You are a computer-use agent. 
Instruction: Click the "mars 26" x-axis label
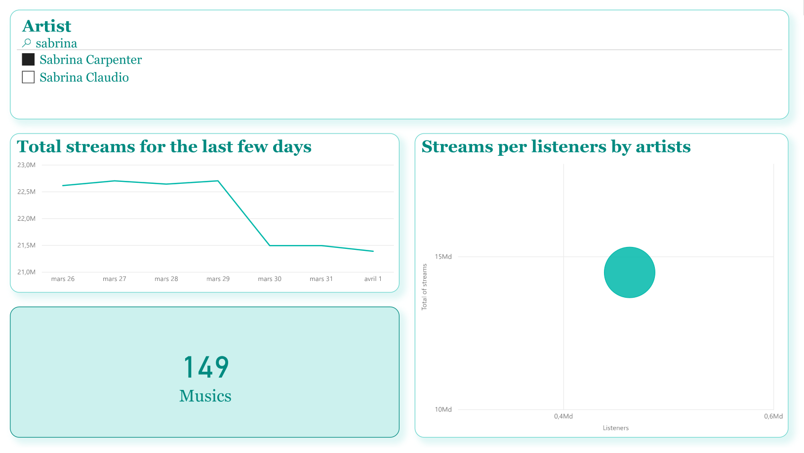point(63,279)
